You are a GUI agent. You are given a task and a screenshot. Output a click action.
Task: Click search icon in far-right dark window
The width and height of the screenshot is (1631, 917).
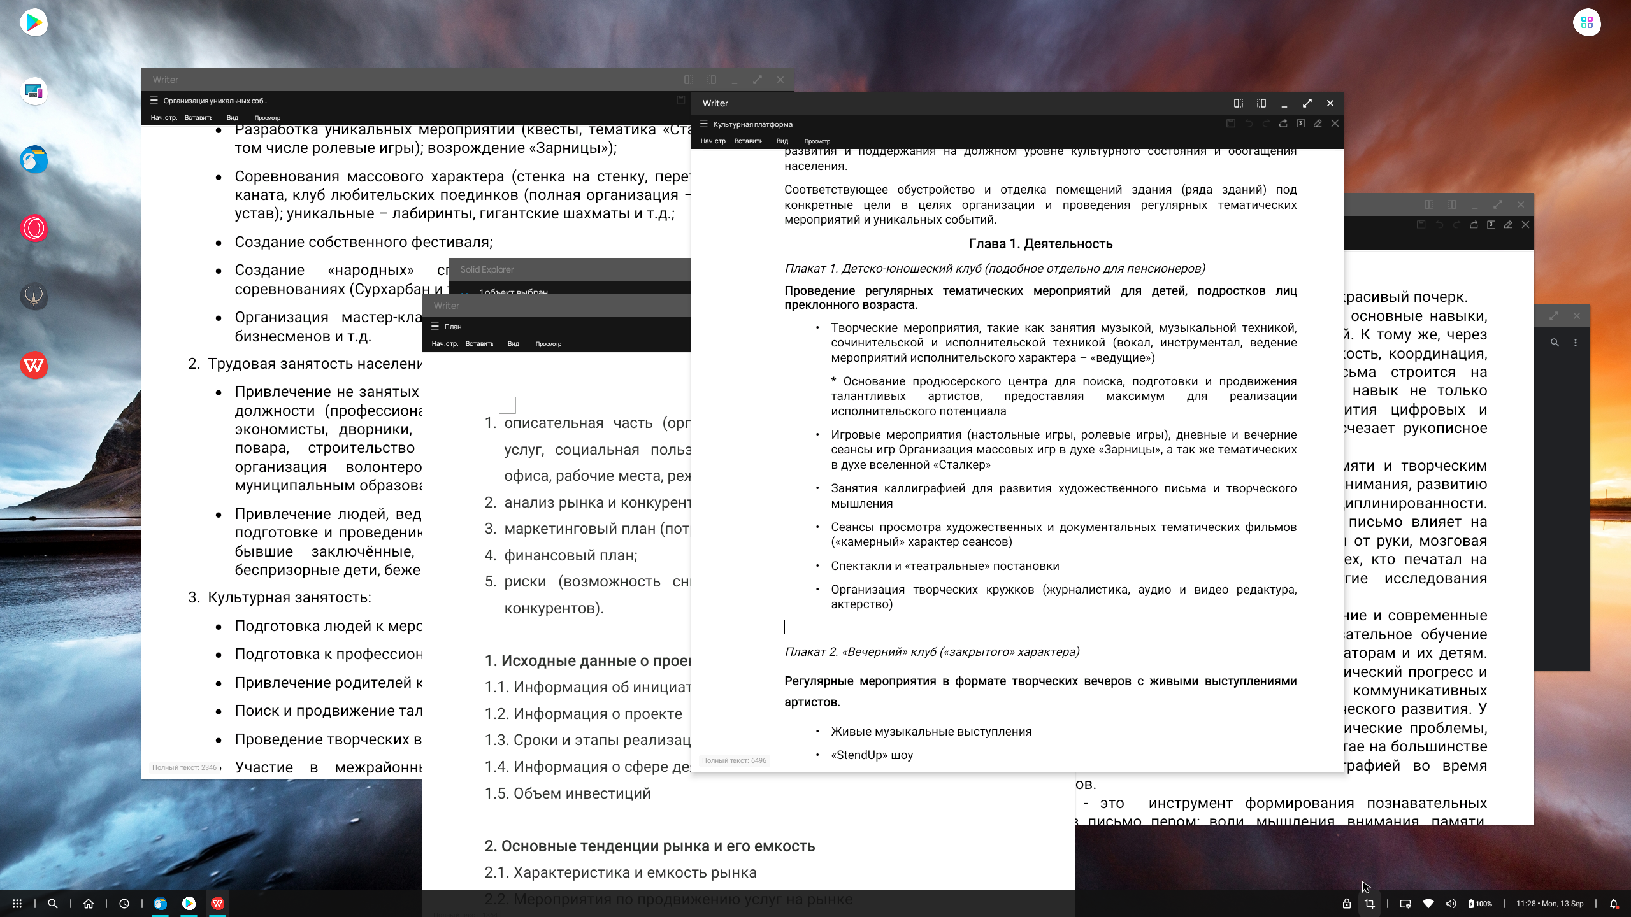1555,343
